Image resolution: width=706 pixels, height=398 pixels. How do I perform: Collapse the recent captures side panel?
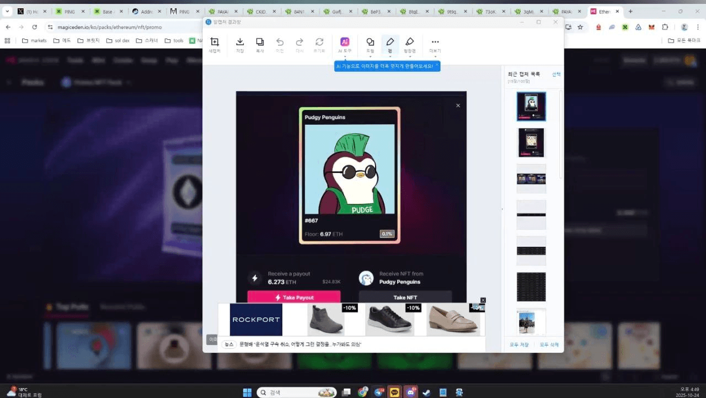pos(502,209)
